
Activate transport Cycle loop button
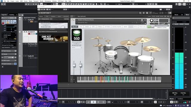[88, 102]
